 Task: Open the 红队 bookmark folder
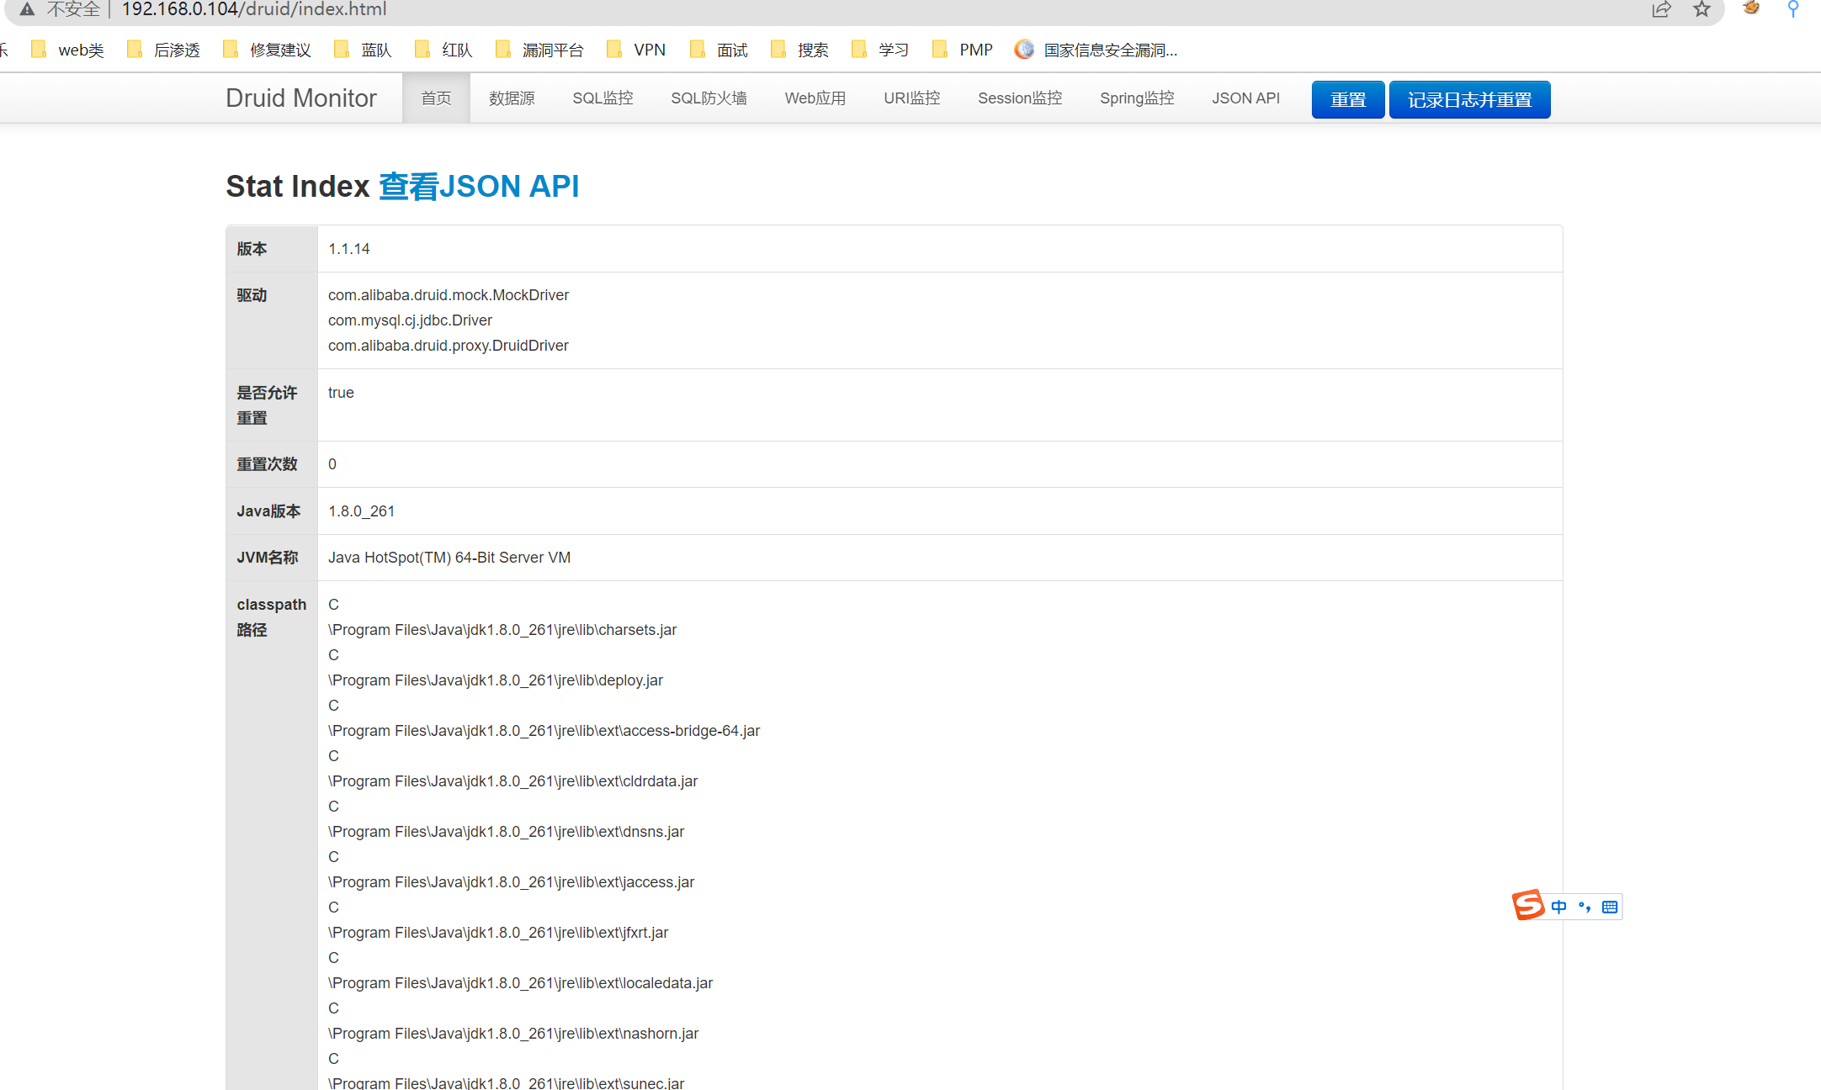click(x=443, y=50)
